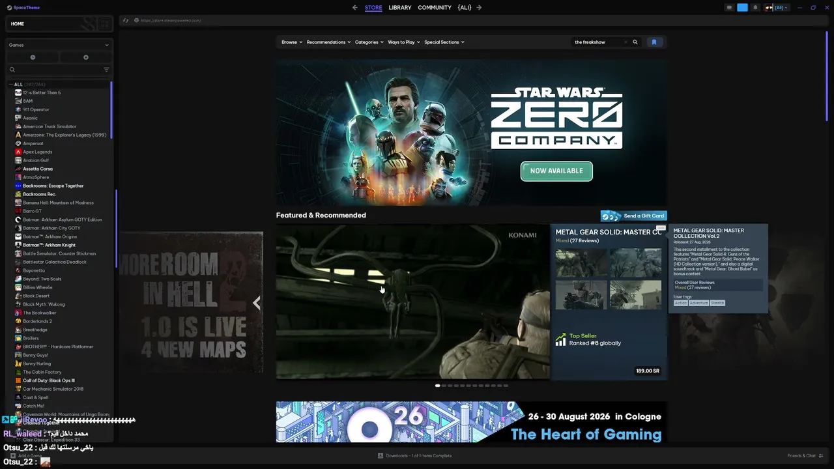Select Backrooms: Escape Together in library
The width and height of the screenshot is (834, 469).
[x=53, y=186]
